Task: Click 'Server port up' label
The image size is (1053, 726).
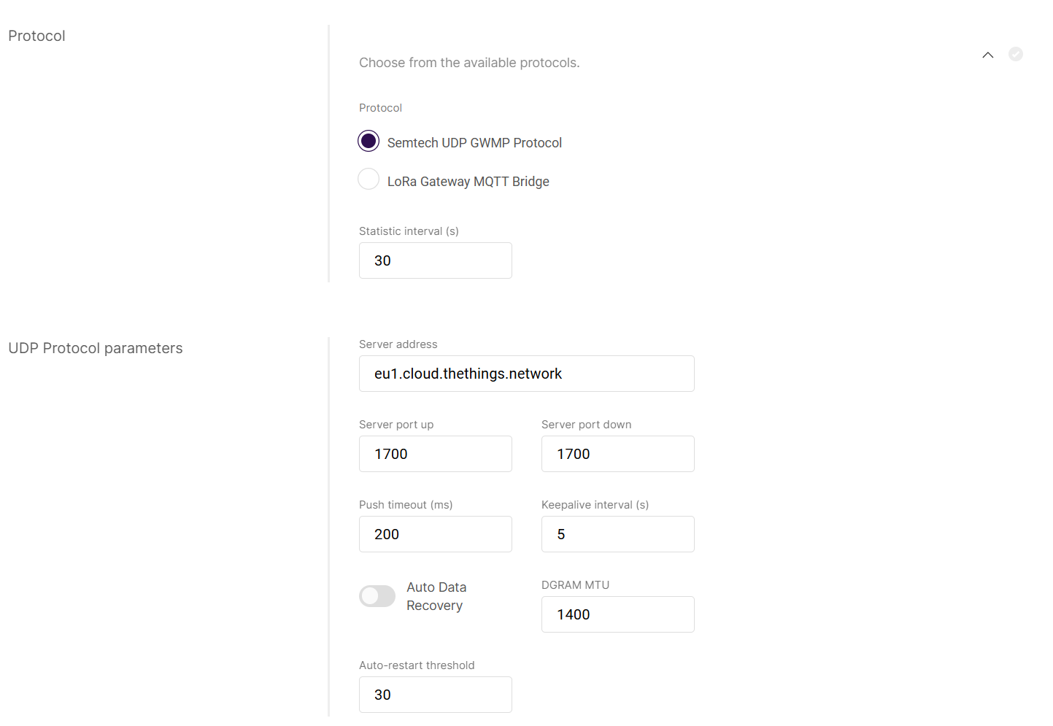Action: 396,425
